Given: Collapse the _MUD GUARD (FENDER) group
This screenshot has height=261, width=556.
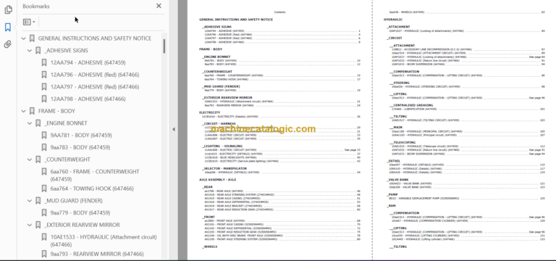Looking at the screenshot, I should click(30, 201).
